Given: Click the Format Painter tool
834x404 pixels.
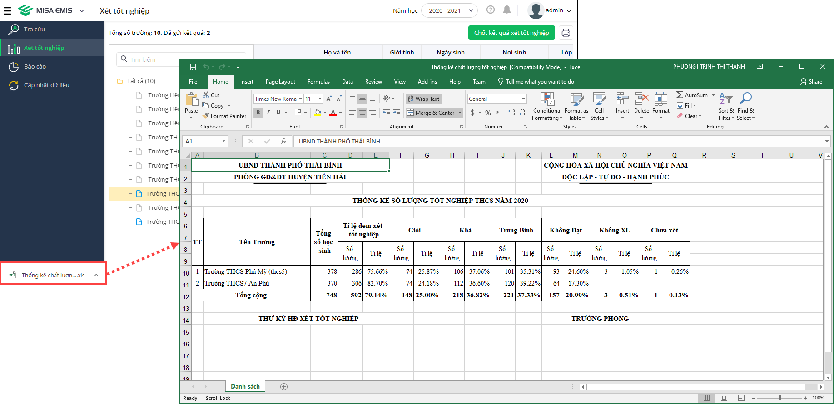Looking at the screenshot, I should coord(224,116).
